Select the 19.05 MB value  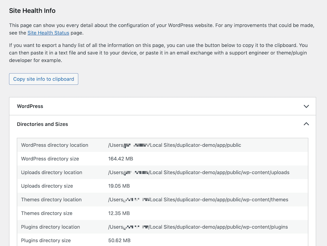click(119, 186)
